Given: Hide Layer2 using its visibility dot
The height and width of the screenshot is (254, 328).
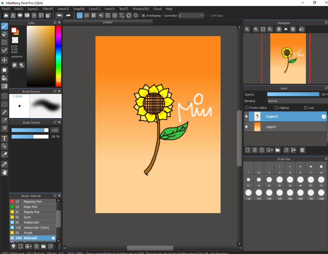Looking at the screenshot, I should (246, 127).
